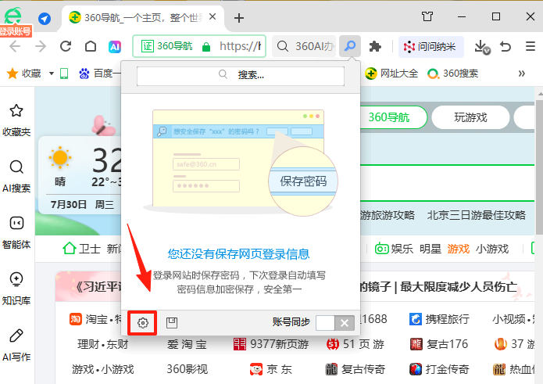Click 您还没有保存网页登录信息 text

[x=238, y=253]
